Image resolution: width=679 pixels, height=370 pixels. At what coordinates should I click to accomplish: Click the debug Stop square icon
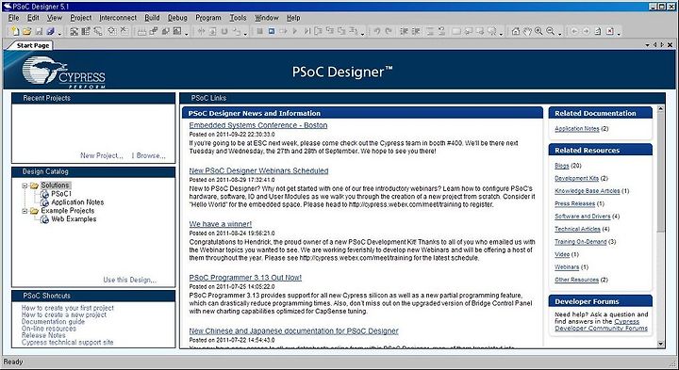[260, 31]
